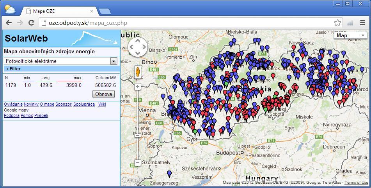The height and width of the screenshot is (188, 371).
Task: Click the Miskolc label on map
Action: tap(304, 117)
